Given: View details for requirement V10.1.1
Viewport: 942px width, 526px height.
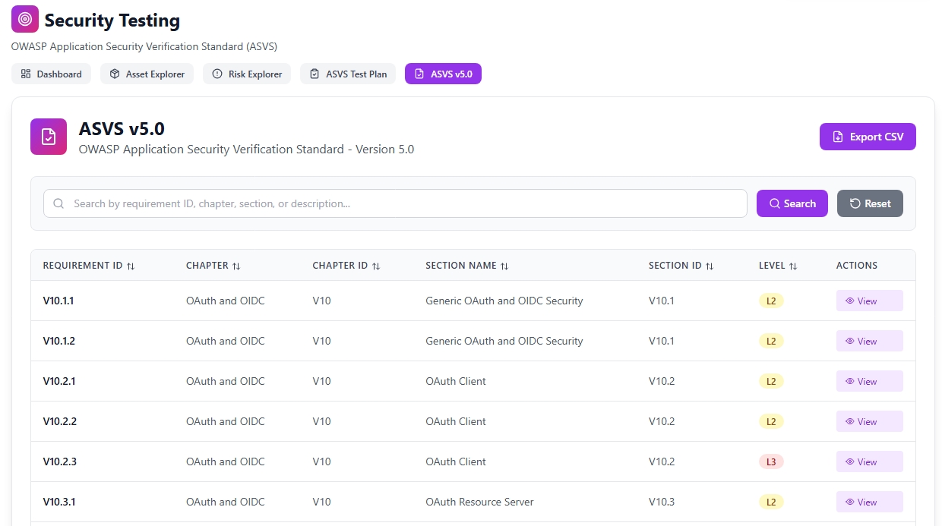Looking at the screenshot, I should 870,301.
